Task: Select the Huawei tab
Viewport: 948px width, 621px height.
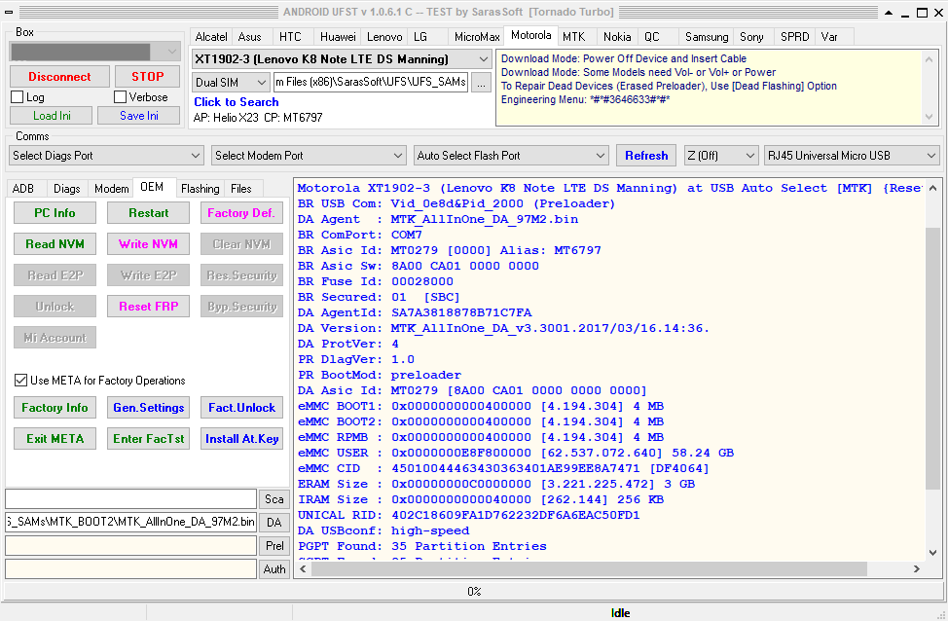Action: click(x=338, y=37)
